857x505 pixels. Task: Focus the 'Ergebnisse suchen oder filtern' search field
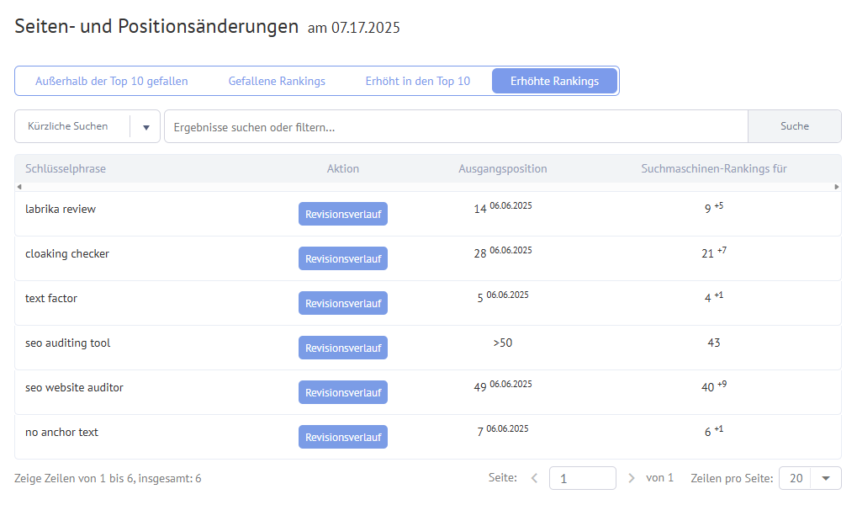click(456, 126)
